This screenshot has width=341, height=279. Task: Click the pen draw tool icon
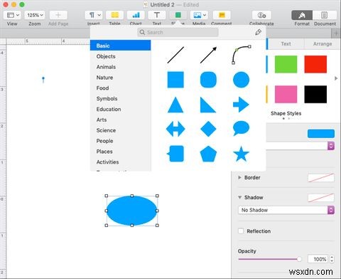tap(258, 32)
